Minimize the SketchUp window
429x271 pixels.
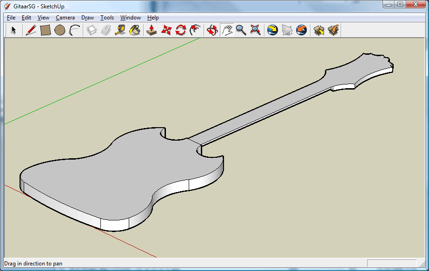click(x=389, y=4)
